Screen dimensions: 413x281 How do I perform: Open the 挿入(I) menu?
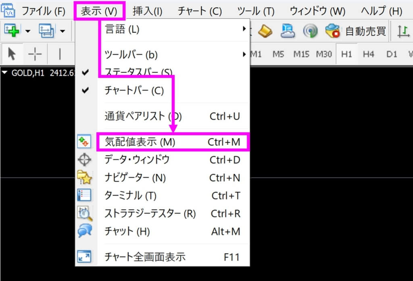148,11
